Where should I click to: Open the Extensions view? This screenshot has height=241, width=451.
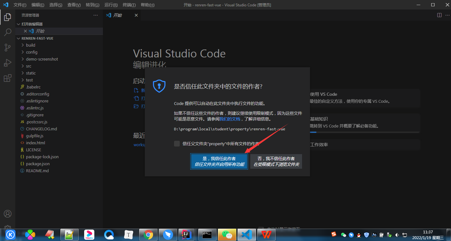tap(8, 78)
